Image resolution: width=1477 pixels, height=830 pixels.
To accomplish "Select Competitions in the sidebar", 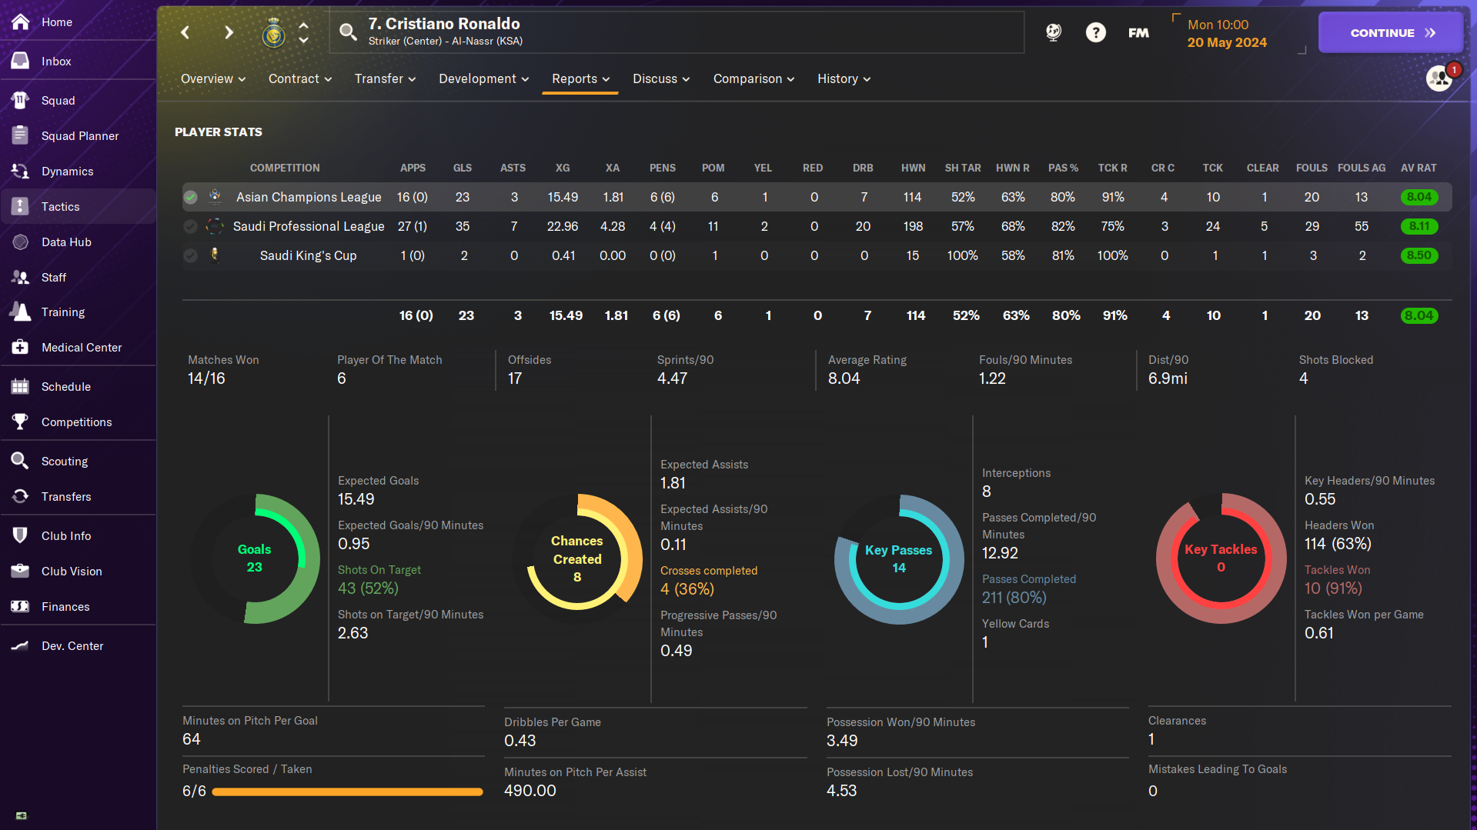I will tap(79, 422).
